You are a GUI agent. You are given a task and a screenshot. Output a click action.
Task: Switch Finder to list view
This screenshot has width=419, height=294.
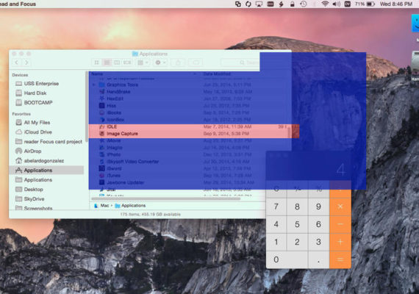pyautogui.click(x=107, y=62)
